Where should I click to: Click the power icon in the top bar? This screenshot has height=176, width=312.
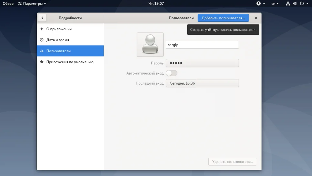302,3
